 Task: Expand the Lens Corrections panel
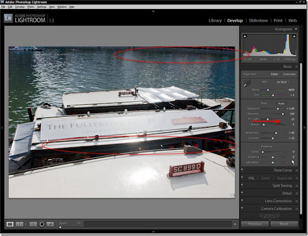coord(279,201)
